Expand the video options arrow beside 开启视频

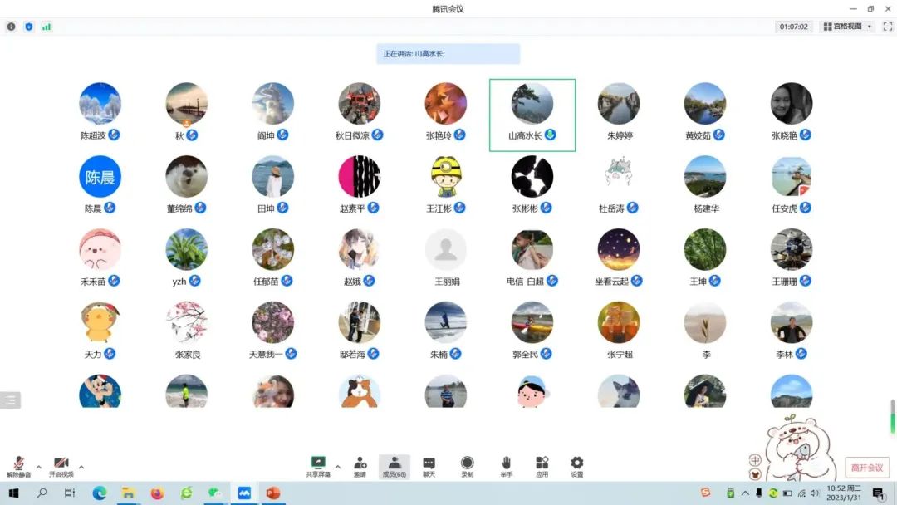coord(81,467)
